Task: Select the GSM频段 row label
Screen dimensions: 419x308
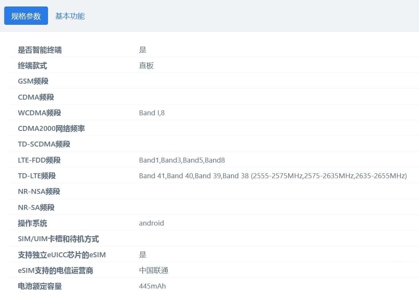Action: click(x=33, y=81)
